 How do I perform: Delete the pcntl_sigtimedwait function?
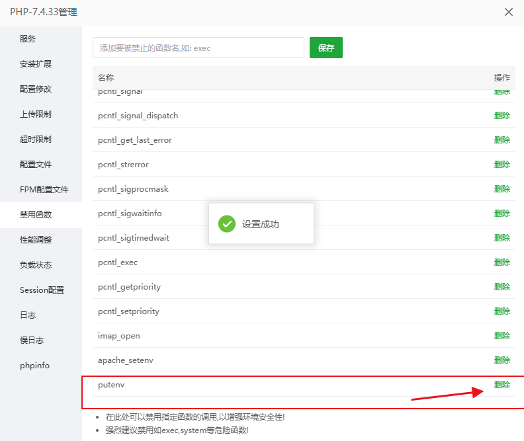click(502, 238)
